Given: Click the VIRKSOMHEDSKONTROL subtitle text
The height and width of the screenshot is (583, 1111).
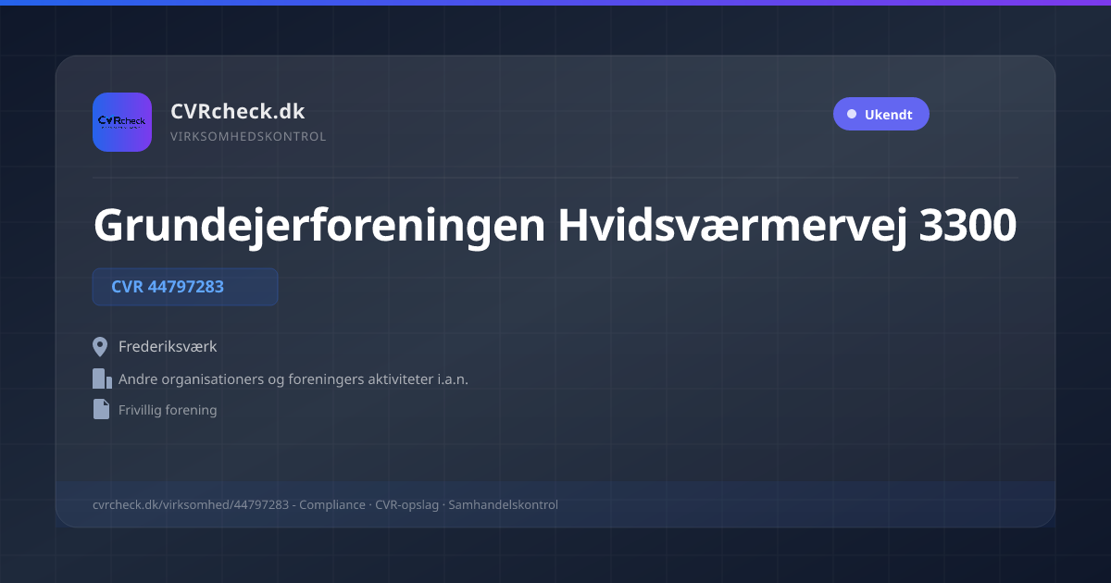Looking at the screenshot, I should click(x=248, y=137).
